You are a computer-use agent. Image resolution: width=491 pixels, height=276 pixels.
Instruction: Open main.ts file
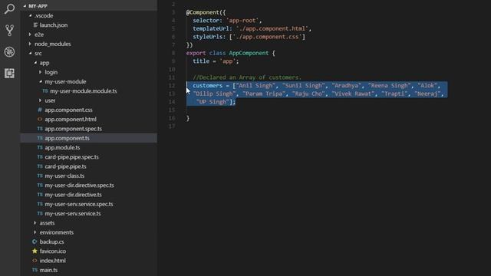48,270
